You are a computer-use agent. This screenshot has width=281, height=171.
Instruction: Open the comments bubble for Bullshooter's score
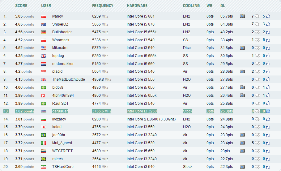[257, 32]
